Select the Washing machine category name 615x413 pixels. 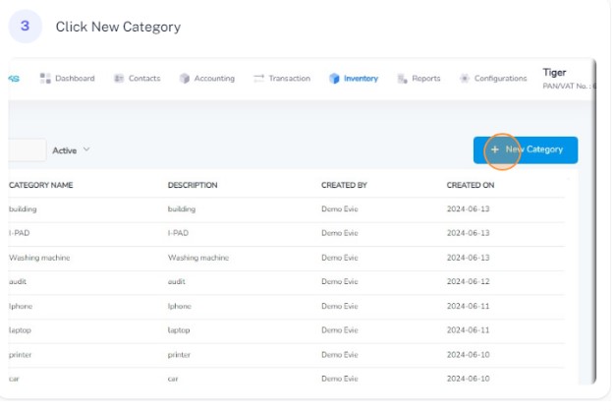(39, 258)
